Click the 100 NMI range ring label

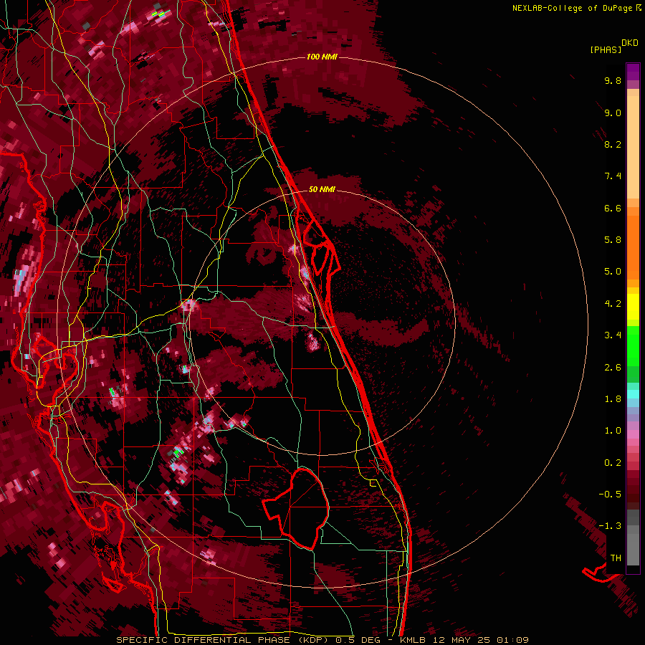(x=322, y=57)
